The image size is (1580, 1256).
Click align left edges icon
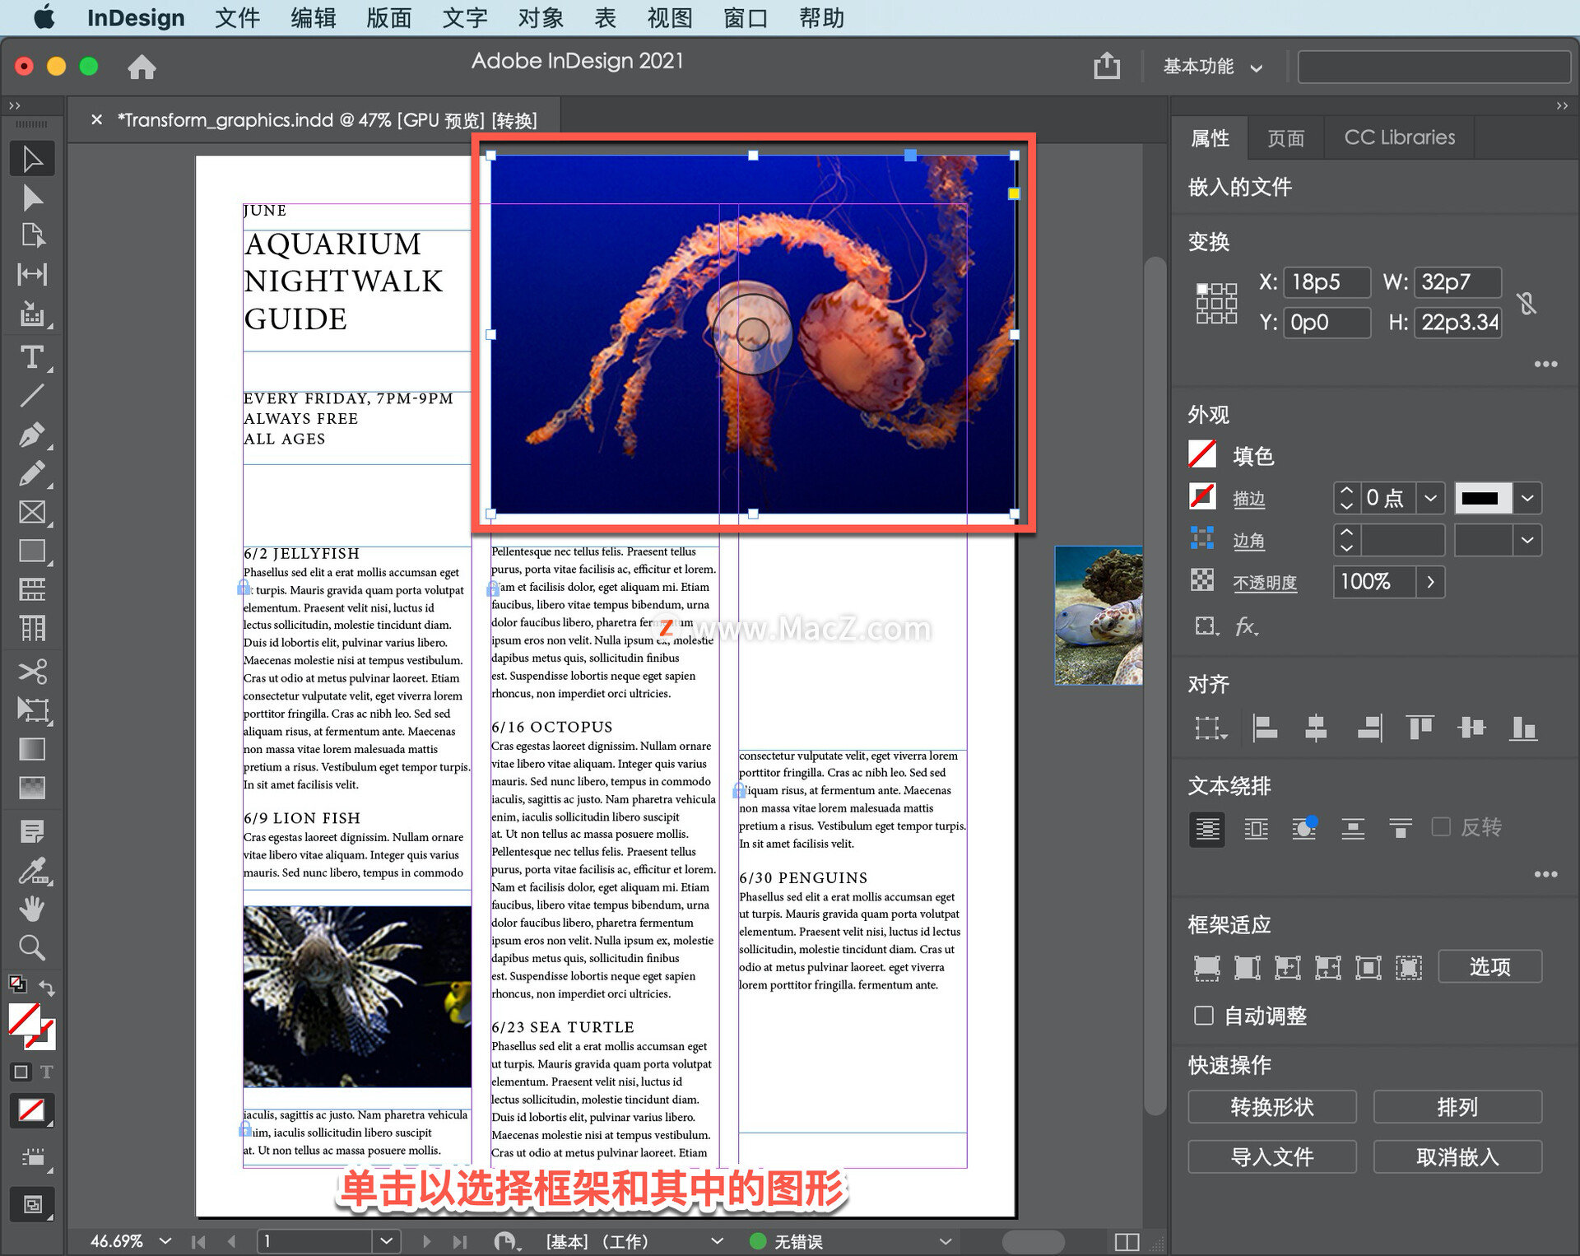click(1264, 728)
